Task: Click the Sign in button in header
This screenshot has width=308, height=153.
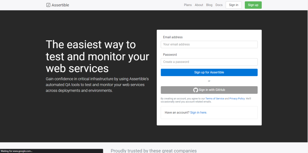Action: coord(233,5)
